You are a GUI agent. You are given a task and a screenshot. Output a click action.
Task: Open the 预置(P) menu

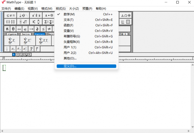(87, 9)
